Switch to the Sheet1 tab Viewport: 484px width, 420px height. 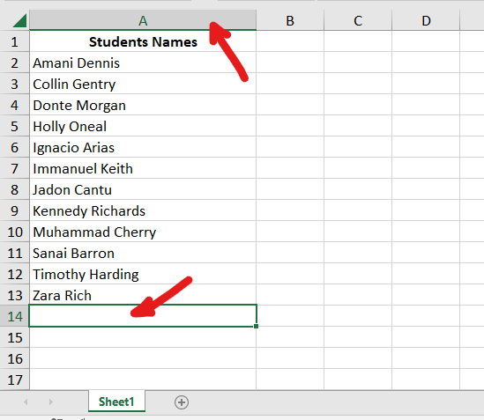coord(116,402)
